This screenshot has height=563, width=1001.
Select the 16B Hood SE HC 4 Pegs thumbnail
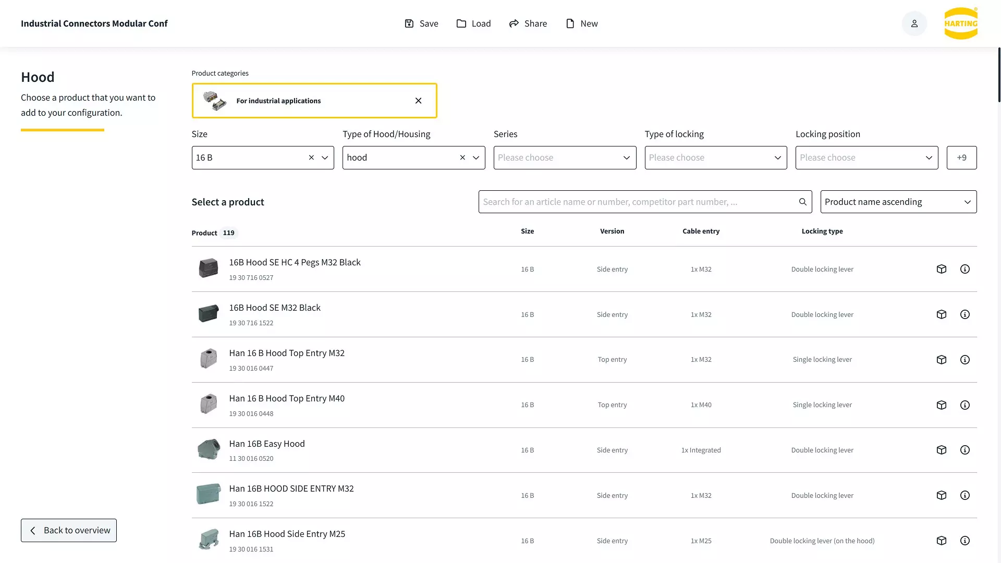209,268
